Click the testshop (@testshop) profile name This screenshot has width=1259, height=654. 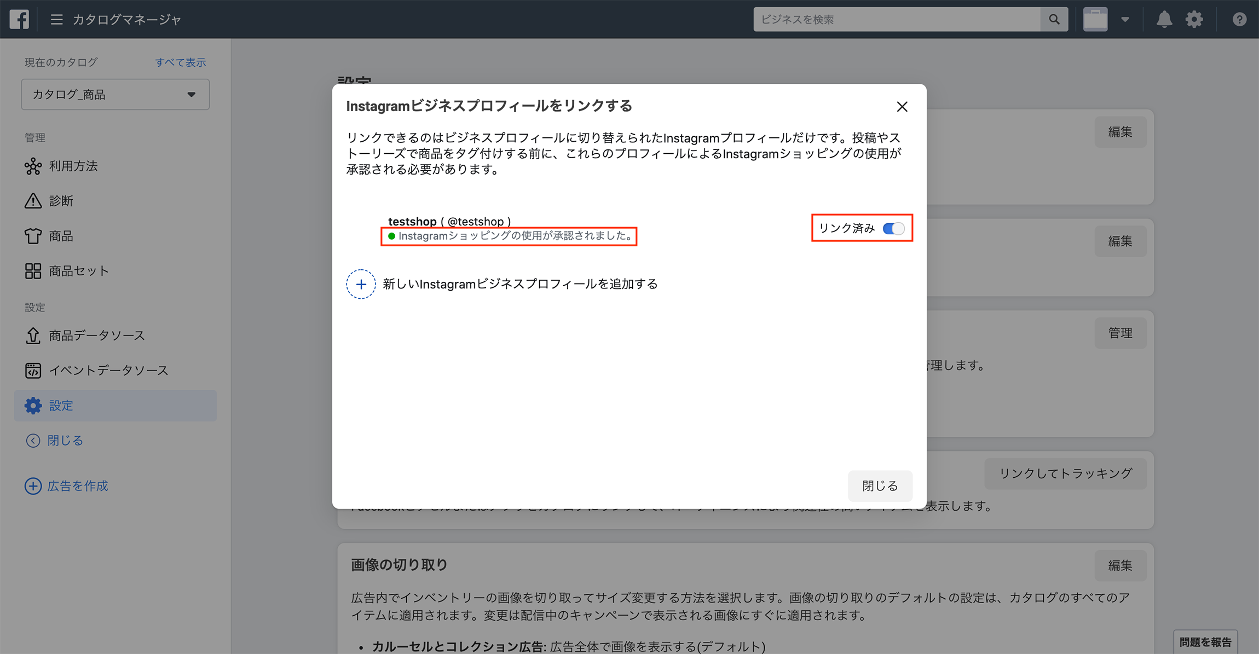[449, 222]
